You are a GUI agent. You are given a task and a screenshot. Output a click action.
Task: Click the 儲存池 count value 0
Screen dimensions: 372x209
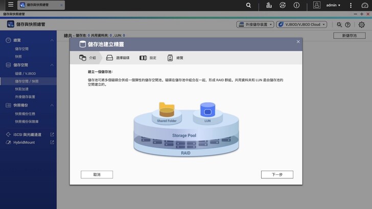(x=89, y=35)
